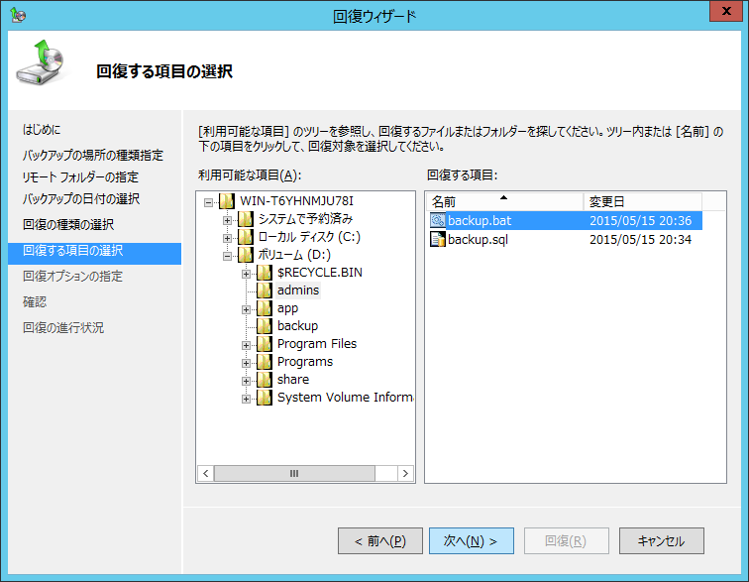Click the backup.sql file icon
The image size is (749, 582).
click(x=438, y=239)
